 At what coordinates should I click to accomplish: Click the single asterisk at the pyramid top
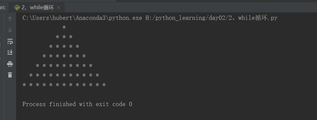[x=64, y=27]
